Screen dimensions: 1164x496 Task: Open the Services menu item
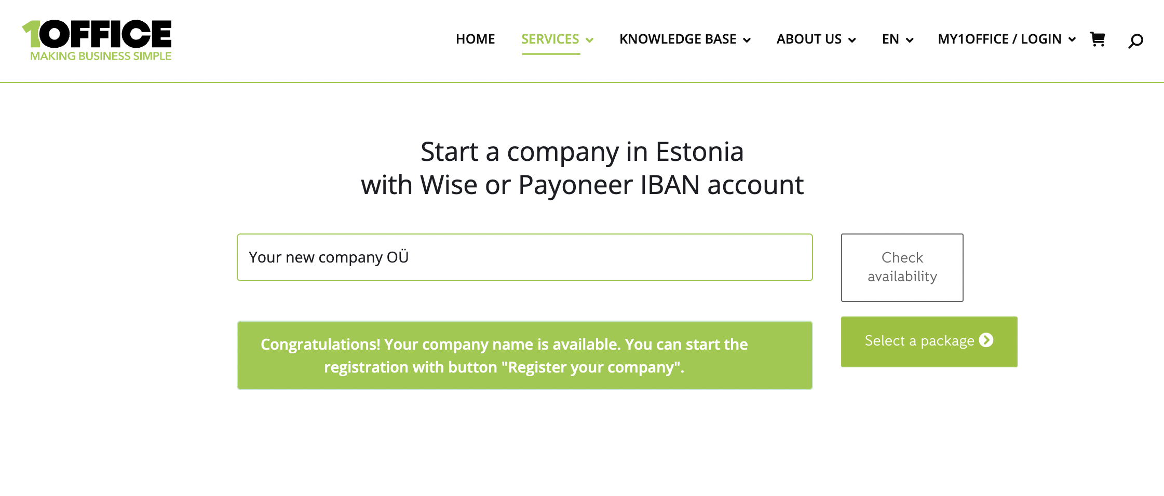point(550,39)
